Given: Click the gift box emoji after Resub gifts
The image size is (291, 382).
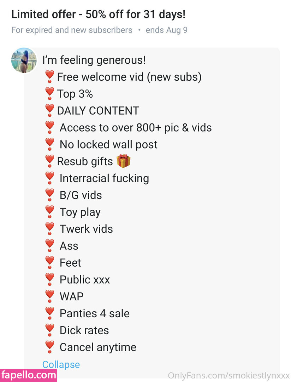Looking at the screenshot, I should coord(124,161).
